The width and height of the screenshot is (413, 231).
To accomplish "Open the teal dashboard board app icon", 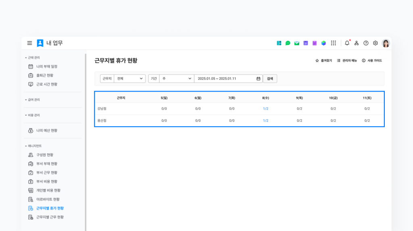I will (x=279, y=43).
